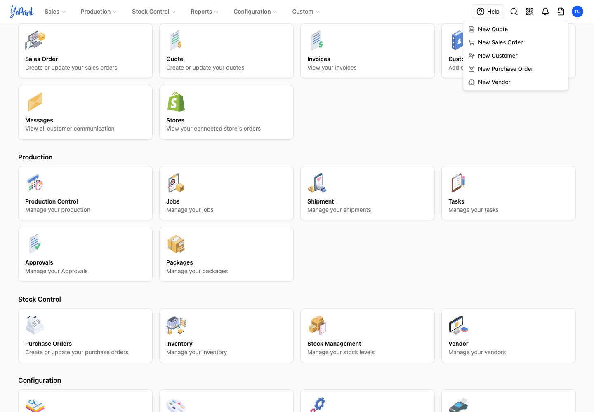Viewport: 594px width, 412px height.
Task: Choose New Customer in the menu
Action: [516, 56]
